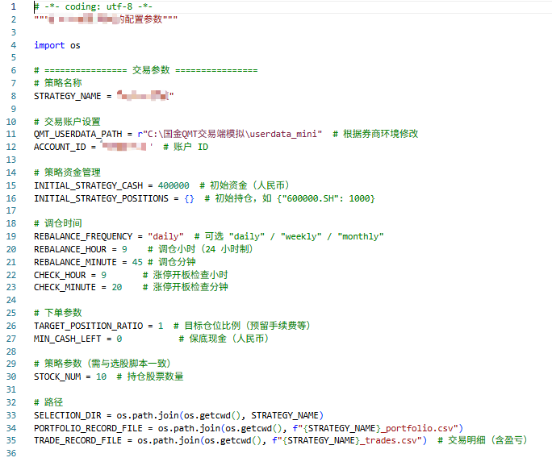Click the QMT_USERDATA_PATH variable name
The width and height of the screenshot is (552, 466).
[77, 134]
